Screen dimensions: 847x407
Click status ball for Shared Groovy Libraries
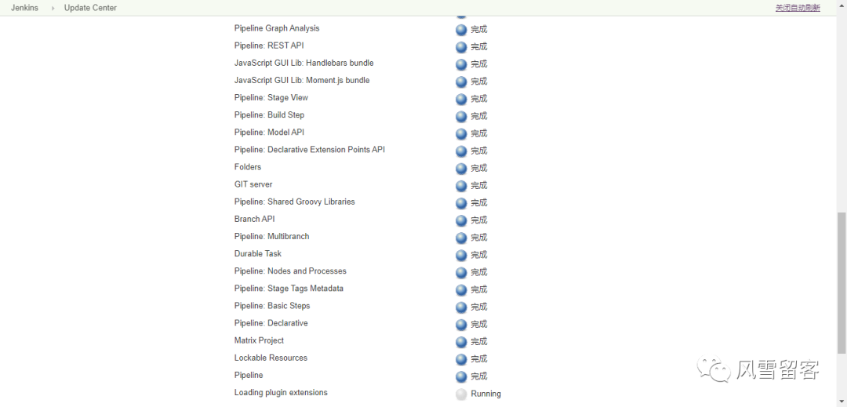pyautogui.click(x=461, y=203)
